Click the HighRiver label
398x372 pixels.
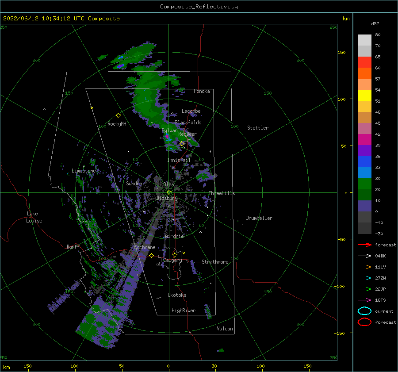(x=184, y=311)
